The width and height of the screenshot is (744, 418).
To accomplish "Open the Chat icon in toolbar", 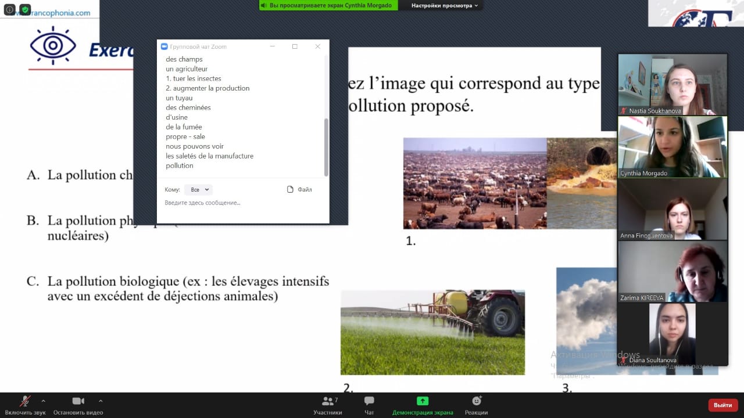I will point(369,402).
